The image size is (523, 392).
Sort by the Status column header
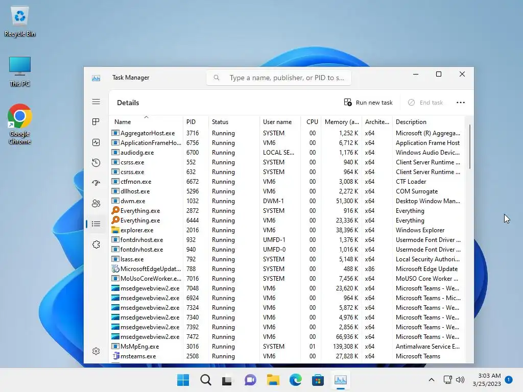(234, 122)
